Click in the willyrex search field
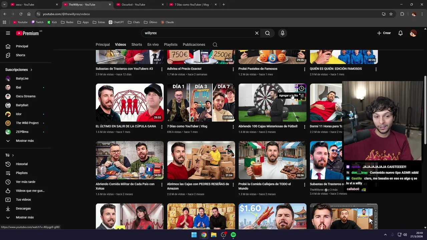 (x=199, y=33)
